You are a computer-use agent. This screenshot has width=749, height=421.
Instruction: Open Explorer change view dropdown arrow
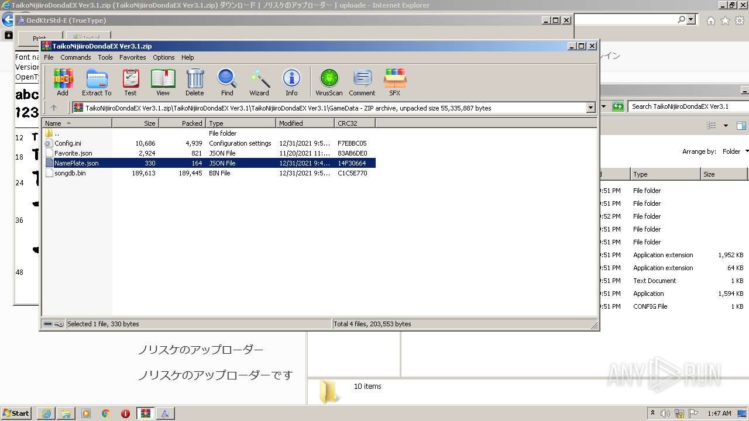tap(726, 126)
